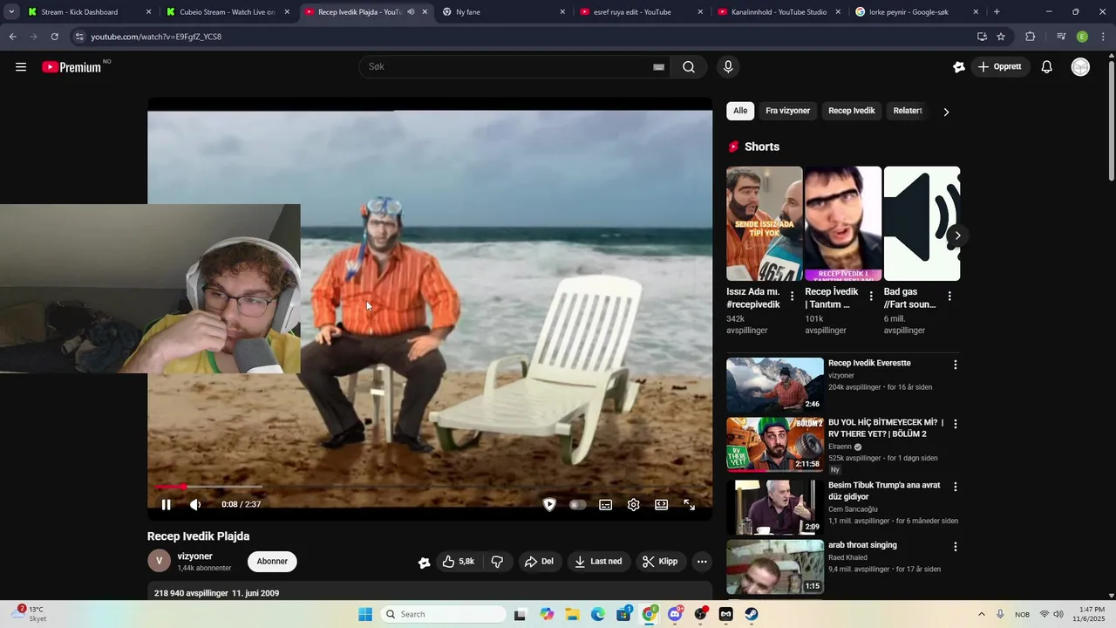Download video with Last ned

point(599,562)
